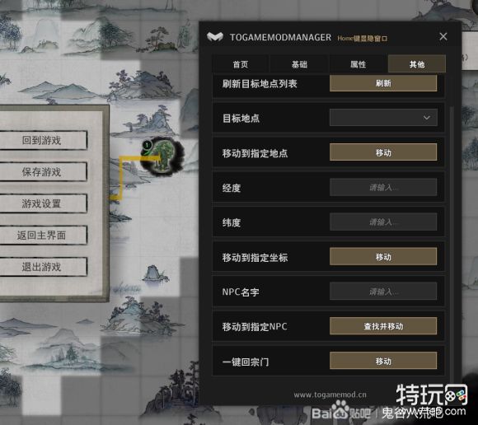Expand the 目标地点 dropdown arrow

(x=426, y=118)
